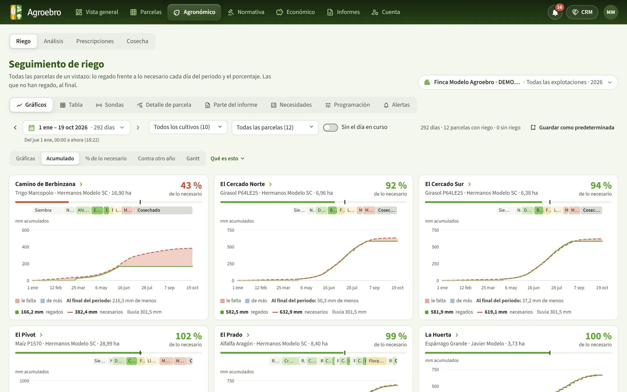Open the MM user avatar menu

(x=611, y=12)
